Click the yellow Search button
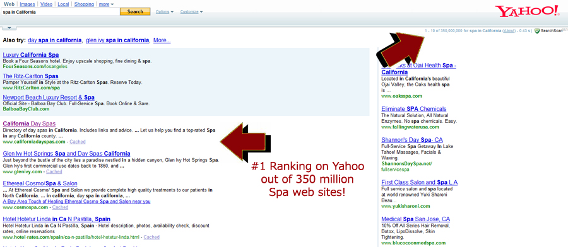Viewport: 568px width, 247px height. (135, 11)
